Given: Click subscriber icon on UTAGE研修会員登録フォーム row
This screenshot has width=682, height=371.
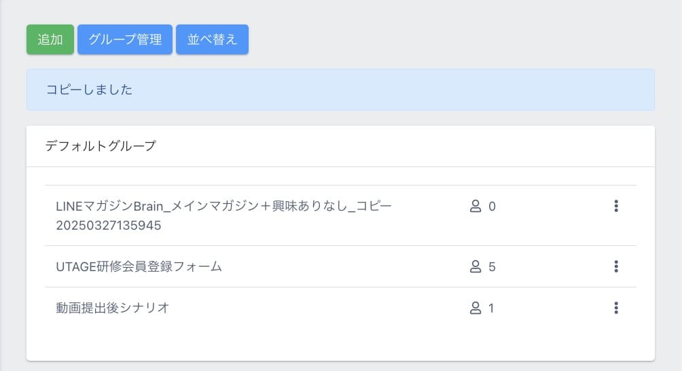Looking at the screenshot, I should (x=475, y=266).
